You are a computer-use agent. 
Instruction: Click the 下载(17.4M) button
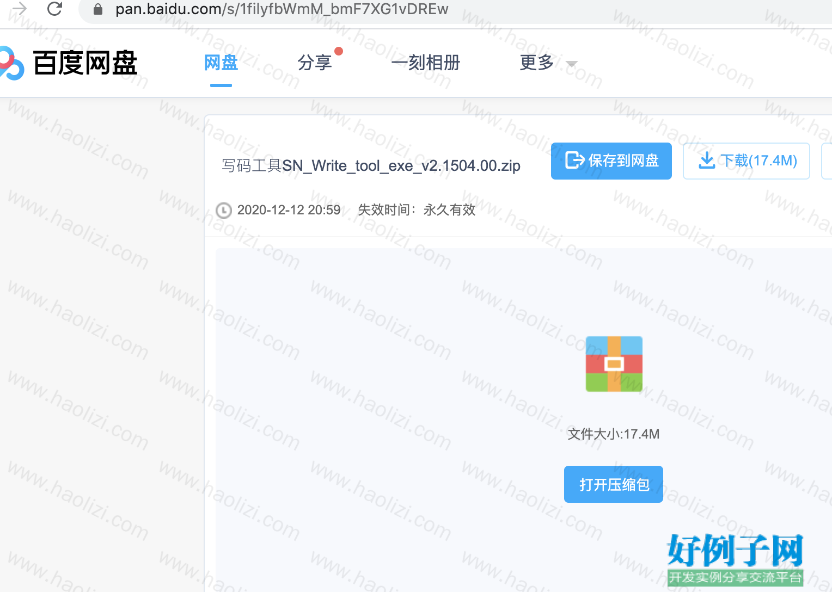pyautogui.click(x=747, y=161)
